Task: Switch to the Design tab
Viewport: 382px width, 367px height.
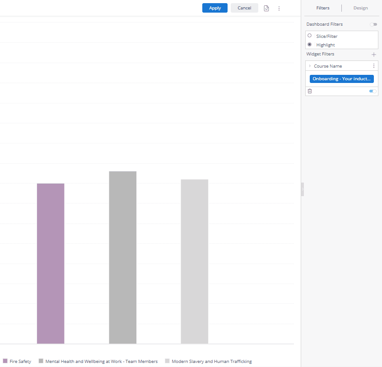Action: pyautogui.click(x=361, y=8)
